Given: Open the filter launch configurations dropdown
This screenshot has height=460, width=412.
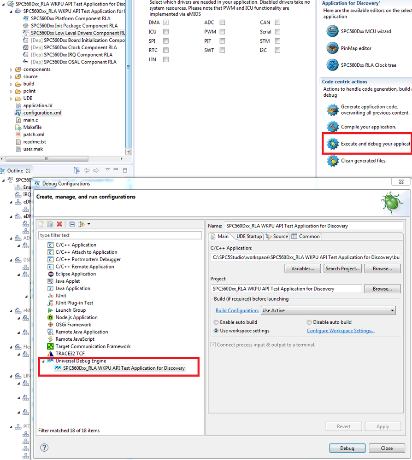Looking at the screenshot, I should (x=88, y=224).
